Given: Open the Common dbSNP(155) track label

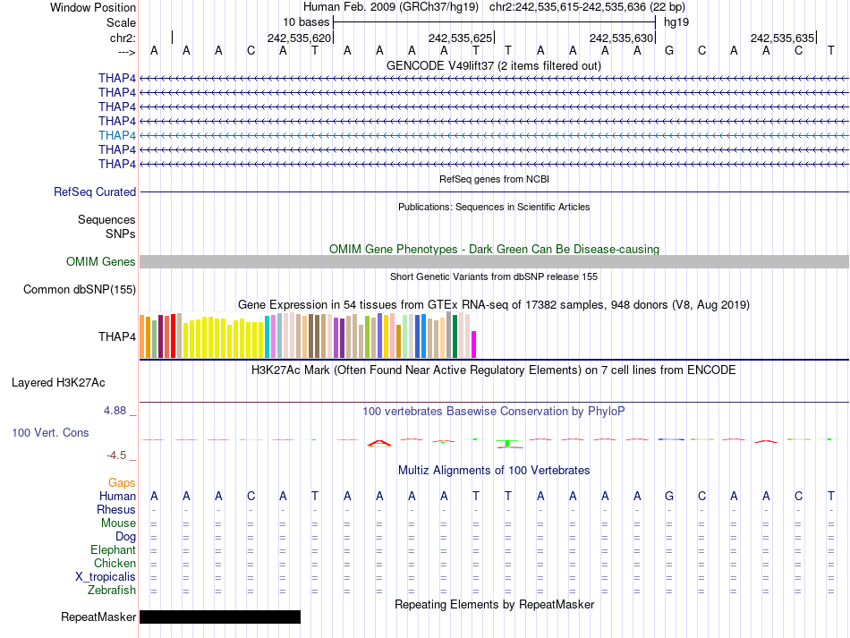Looking at the screenshot, I should coord(80,289).
